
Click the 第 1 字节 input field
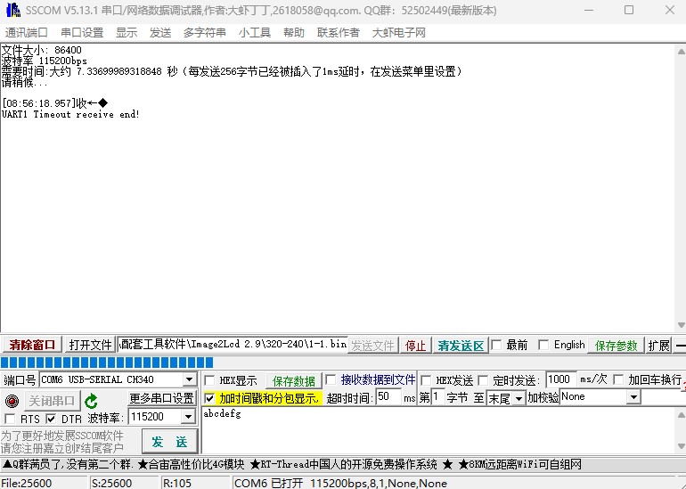(437, 397)
